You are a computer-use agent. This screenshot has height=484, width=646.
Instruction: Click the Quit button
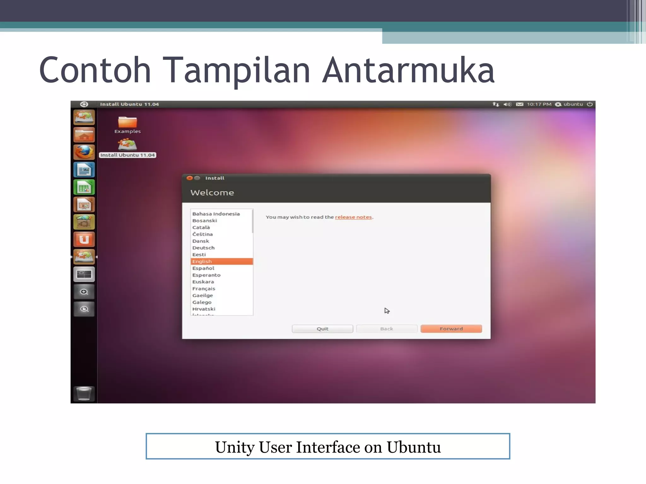click(322, 329)
